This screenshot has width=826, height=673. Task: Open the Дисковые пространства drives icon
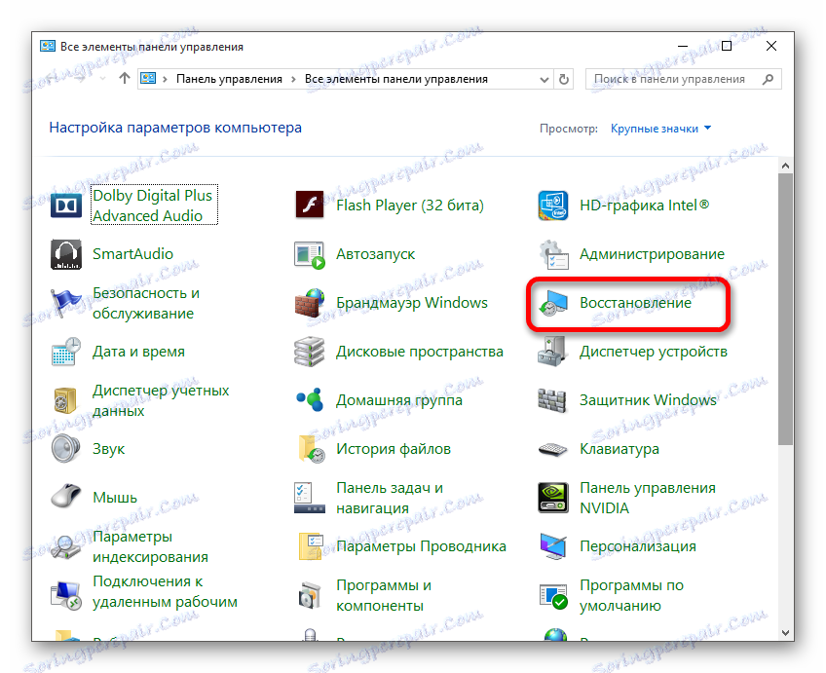(309, 352)
